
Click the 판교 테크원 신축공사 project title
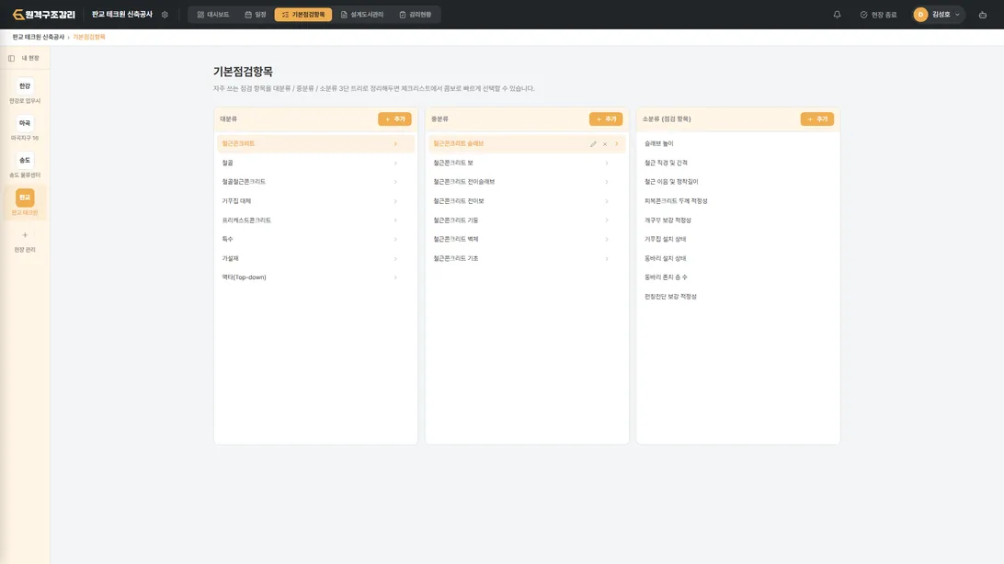[x=122, y=14]
